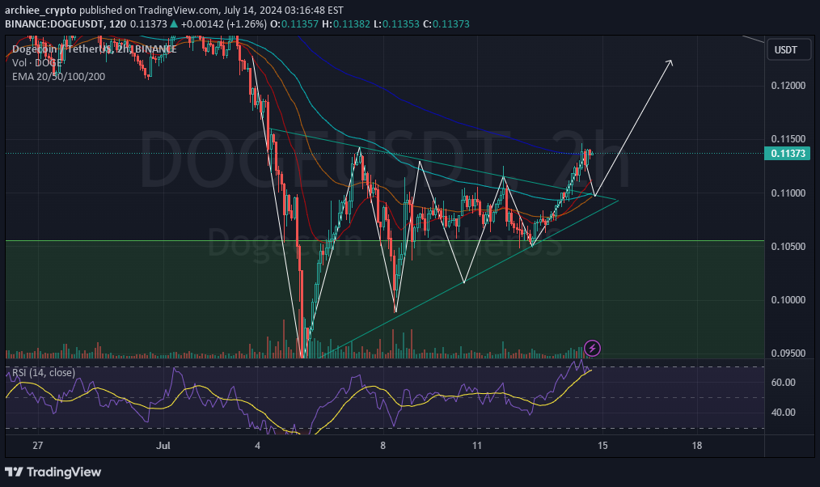Click the L:0.11353 low price value

coord(396,24)
